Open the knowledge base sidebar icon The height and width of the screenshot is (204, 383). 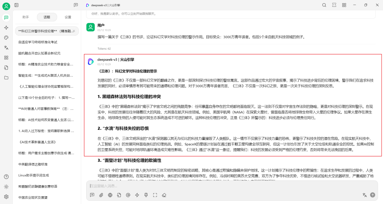point(6,68)
